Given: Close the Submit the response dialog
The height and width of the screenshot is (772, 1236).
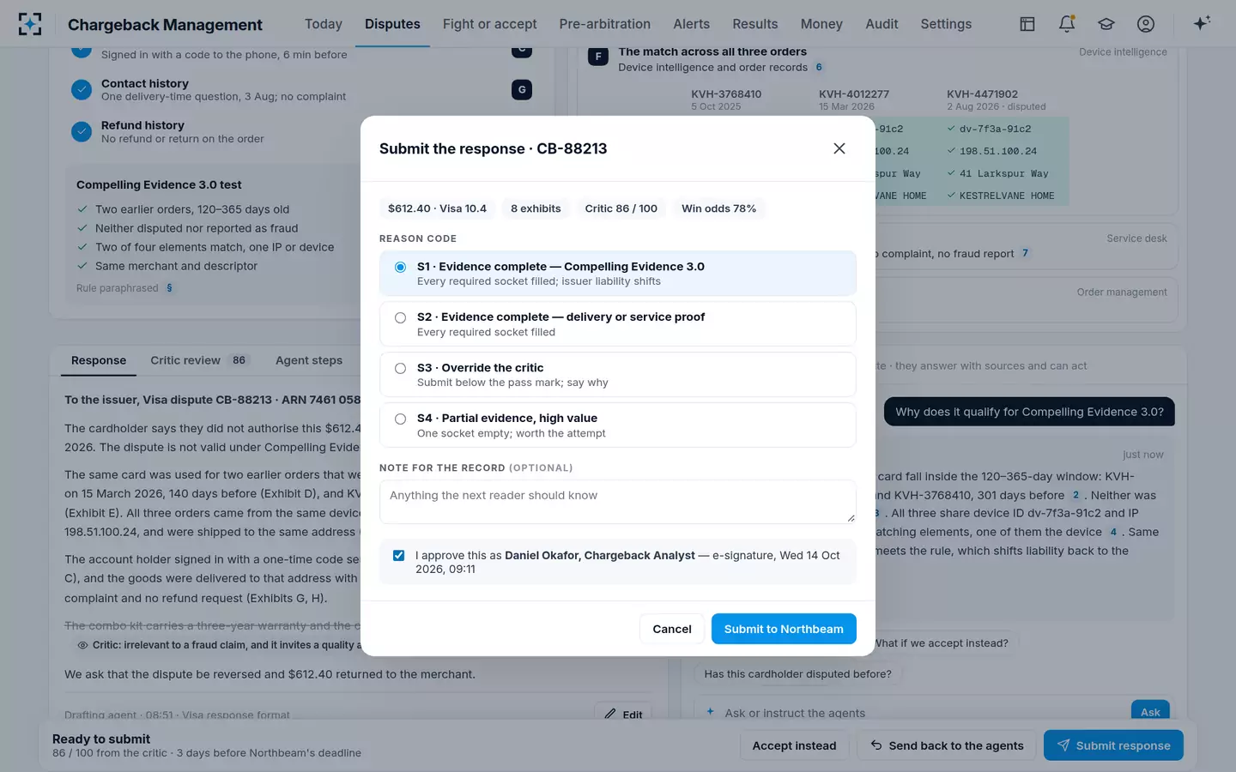Looking at the screenshot, I should (x=839, y=148).
